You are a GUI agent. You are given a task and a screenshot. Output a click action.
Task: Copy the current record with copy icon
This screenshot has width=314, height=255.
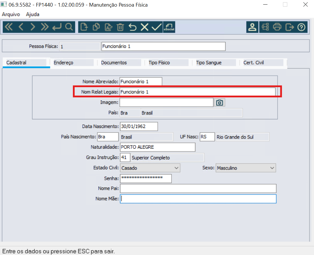[96, 27]
